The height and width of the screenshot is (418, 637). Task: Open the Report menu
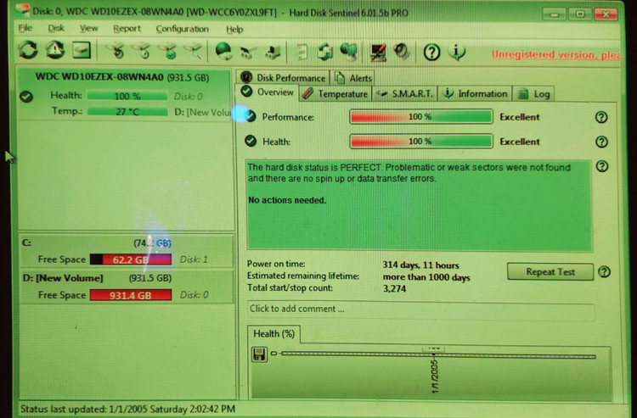pyautogui.click(x=127, y=29)
